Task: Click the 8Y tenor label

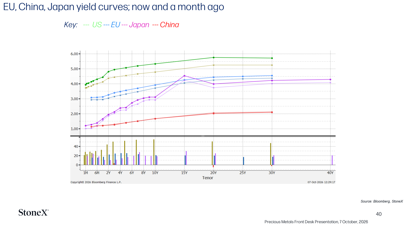Action: coord(143,173)
